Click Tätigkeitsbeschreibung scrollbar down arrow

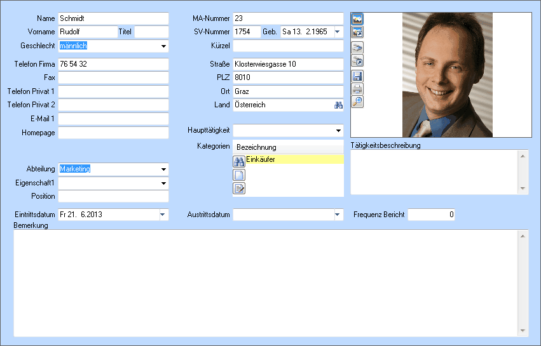click(523, 188)
